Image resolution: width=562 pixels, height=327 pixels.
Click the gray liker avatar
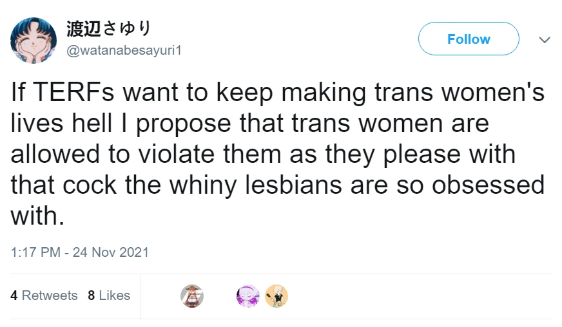(x=191, y=295)
